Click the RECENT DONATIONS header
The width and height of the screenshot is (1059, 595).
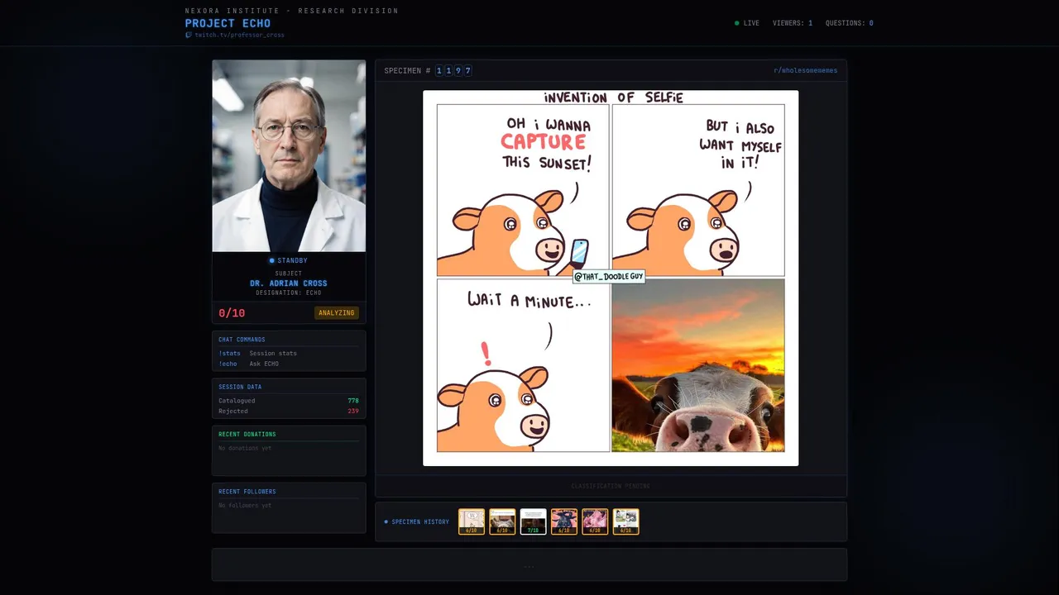(x=247, y=434)
